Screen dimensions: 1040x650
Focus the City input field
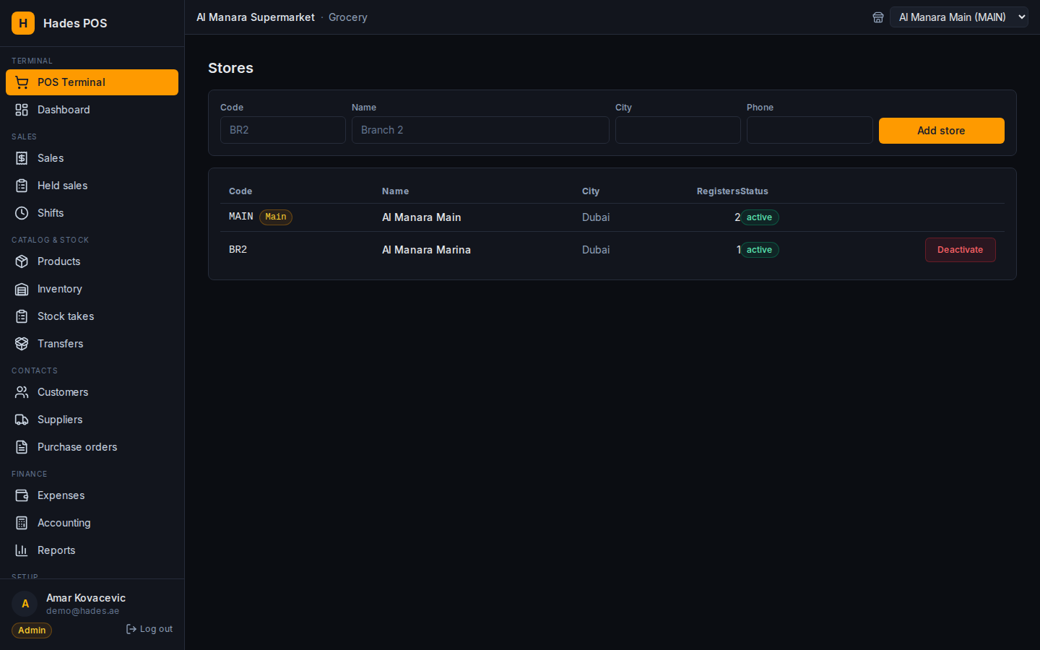click(x=678, y=130)
